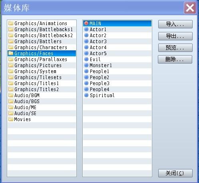Viewport: 199px width, 183px height.
Task: Select the Evil file name
Action: coord(95,60)
